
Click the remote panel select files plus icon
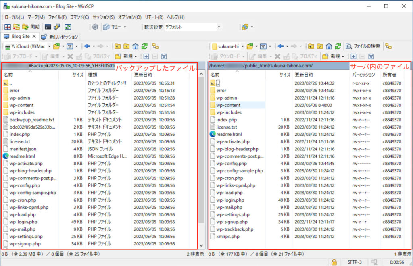[x=353, y=56]
